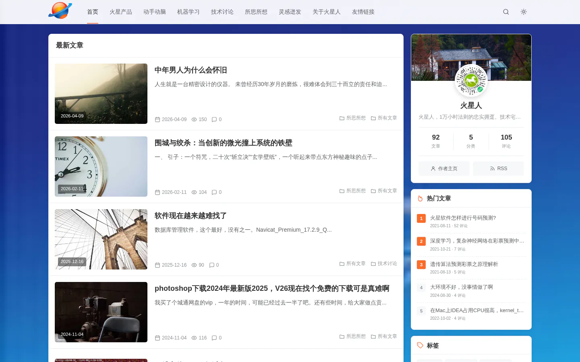Viewport: 580px width, 362px height.
Task: Open article 中年男人为什么会怀旧
Action: [191, 70]
